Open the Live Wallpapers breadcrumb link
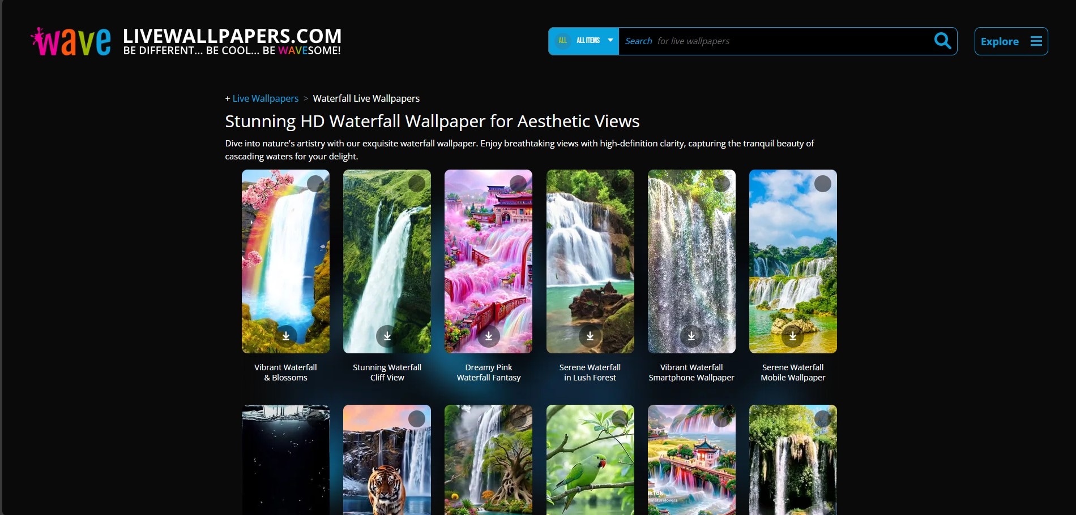Viewport: 1076px width, 515px height. pos(266,98)
